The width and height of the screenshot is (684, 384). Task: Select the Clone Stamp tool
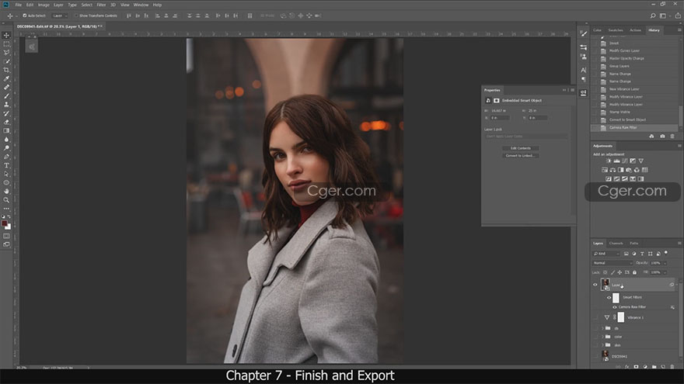pyautogui.click(x=6, y=105)
